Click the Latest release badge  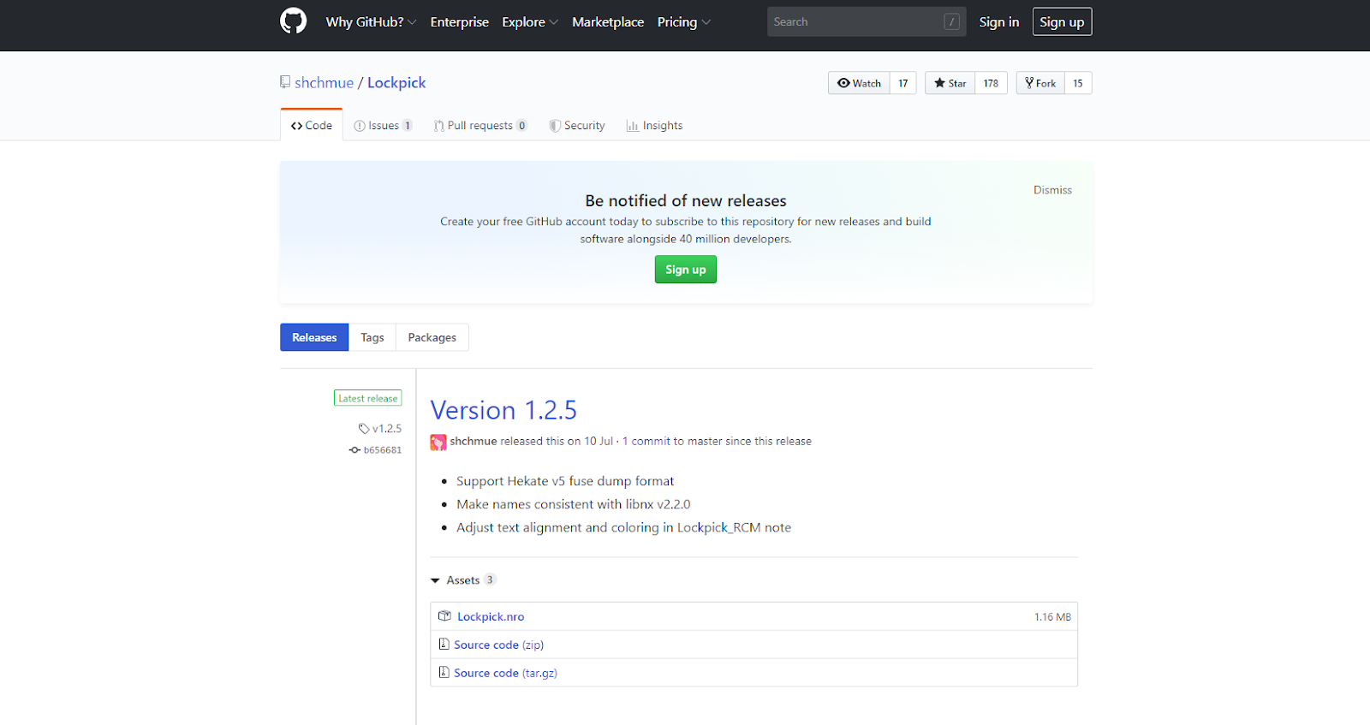368,398
